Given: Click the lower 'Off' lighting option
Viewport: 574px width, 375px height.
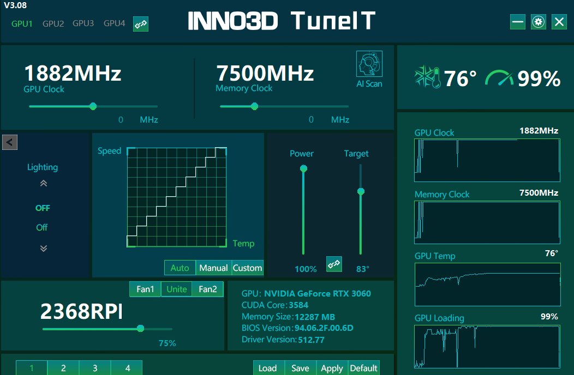Looking at the screenshot, I should pos(41,227).
